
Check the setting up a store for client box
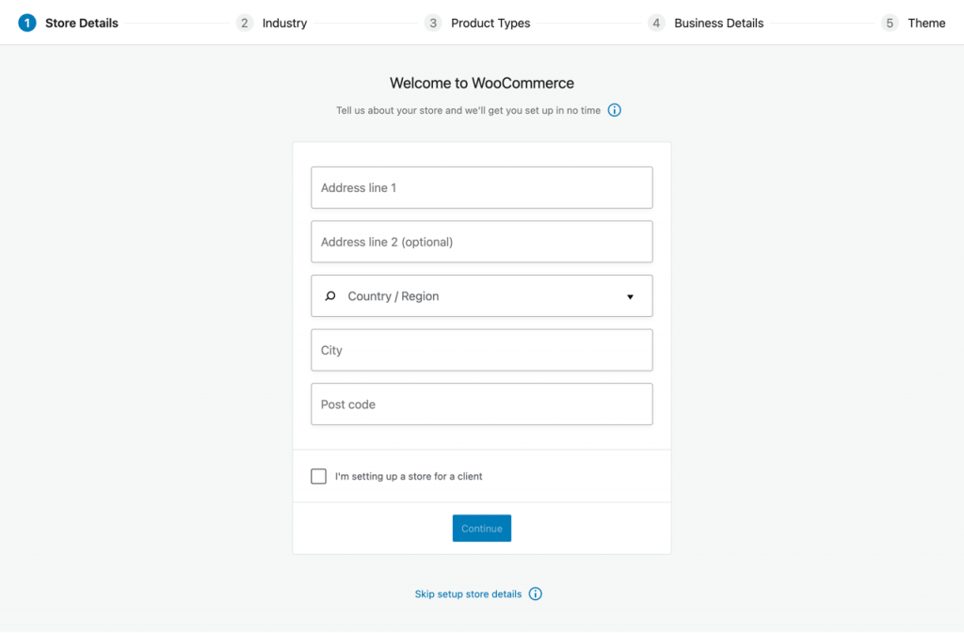[x=318, y=476]
